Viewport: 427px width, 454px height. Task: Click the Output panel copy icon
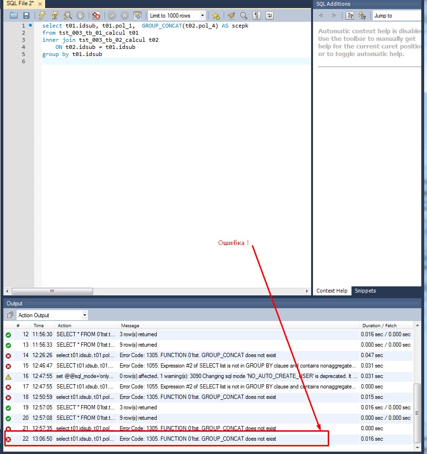10,315
